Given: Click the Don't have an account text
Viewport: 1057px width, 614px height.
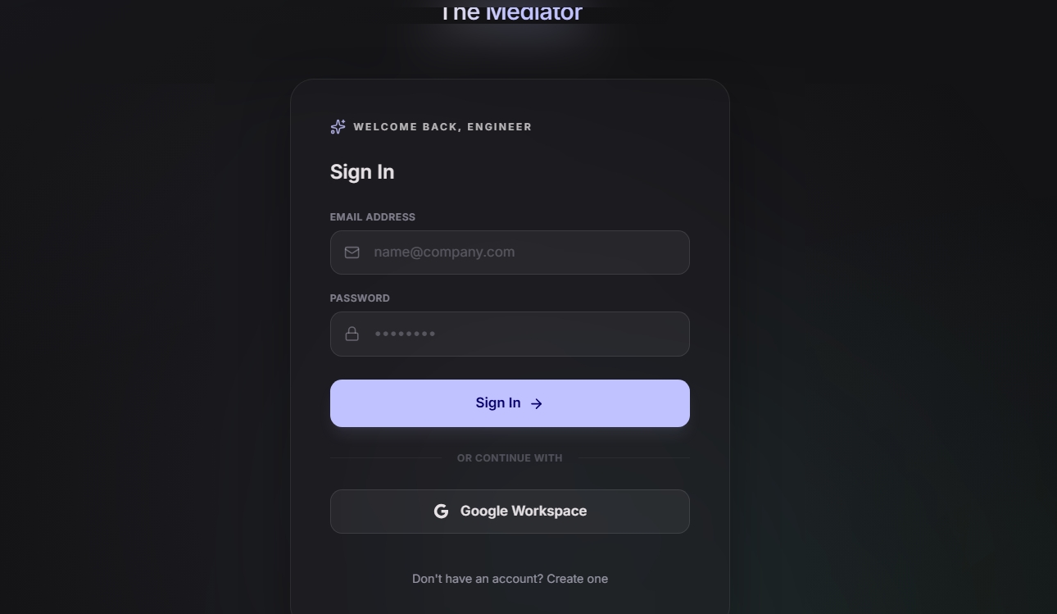Looking at the screenshot, I should pyautogui.click(x=478, y=579).
